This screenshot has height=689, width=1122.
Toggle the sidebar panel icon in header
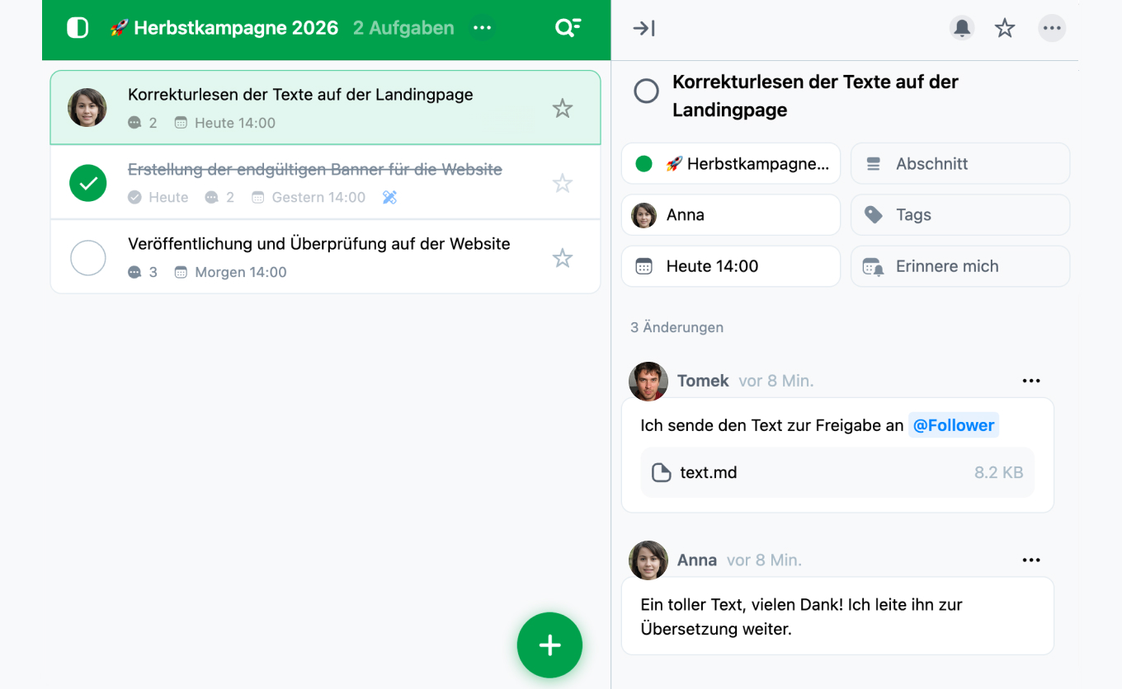[x=78, y=28]
